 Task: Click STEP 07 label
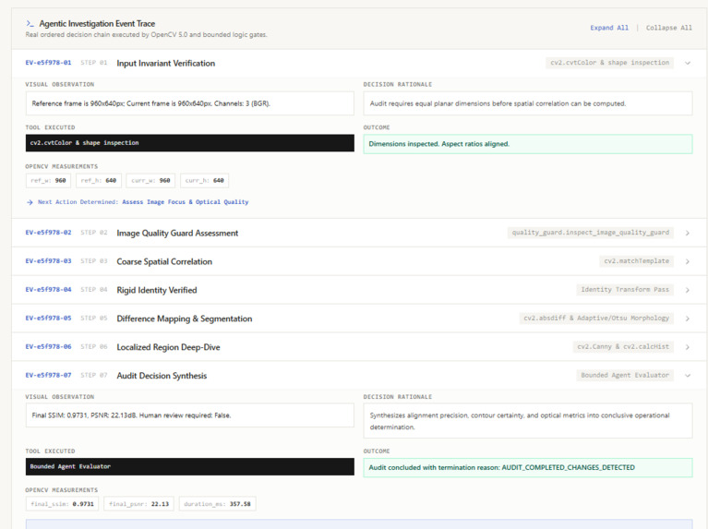[x=94, y=375]
